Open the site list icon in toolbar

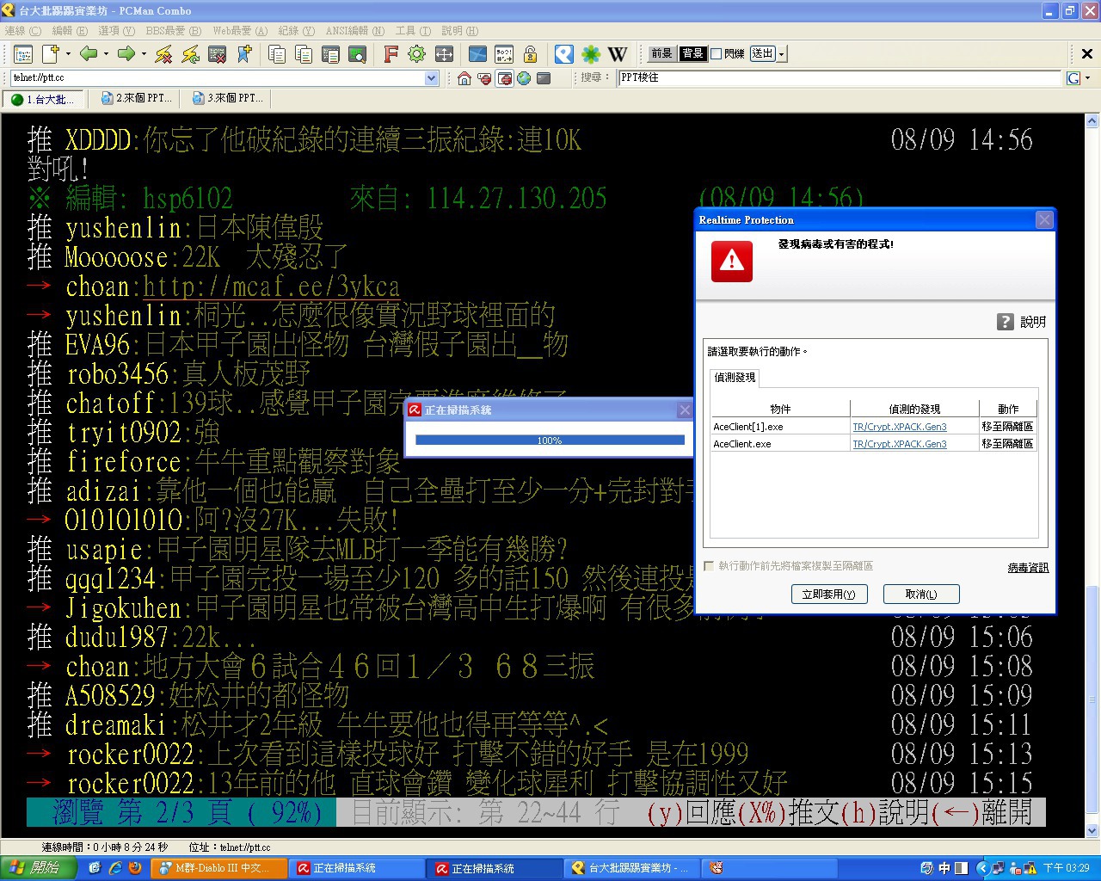click(x=23, y=54)
